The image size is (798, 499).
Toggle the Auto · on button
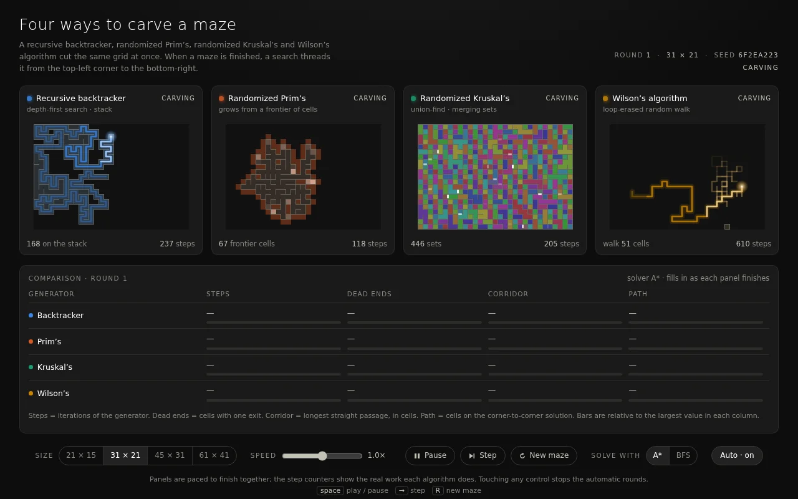(737, 455)
